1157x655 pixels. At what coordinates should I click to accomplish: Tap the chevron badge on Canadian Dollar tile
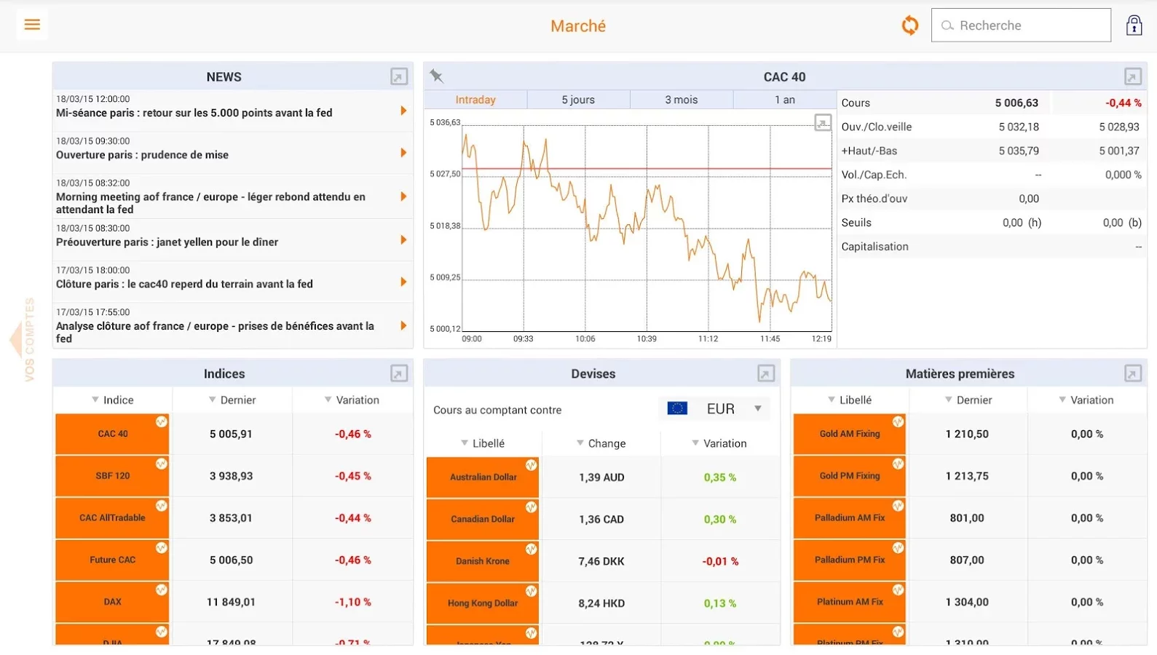click(x=531, y=507)
